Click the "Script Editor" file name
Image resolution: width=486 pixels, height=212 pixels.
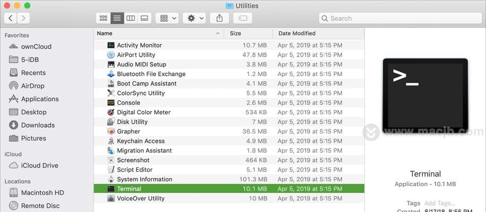135,170
